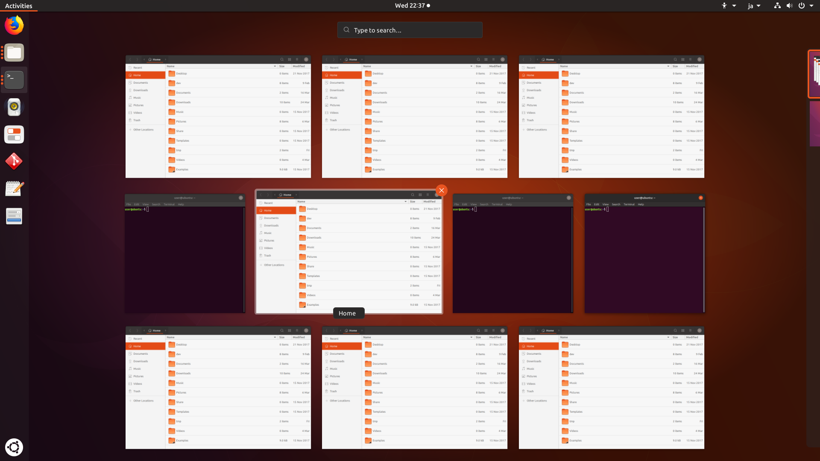
Task: Open the Tweaks toggle-switch dock icon
Action: [14, 134]
